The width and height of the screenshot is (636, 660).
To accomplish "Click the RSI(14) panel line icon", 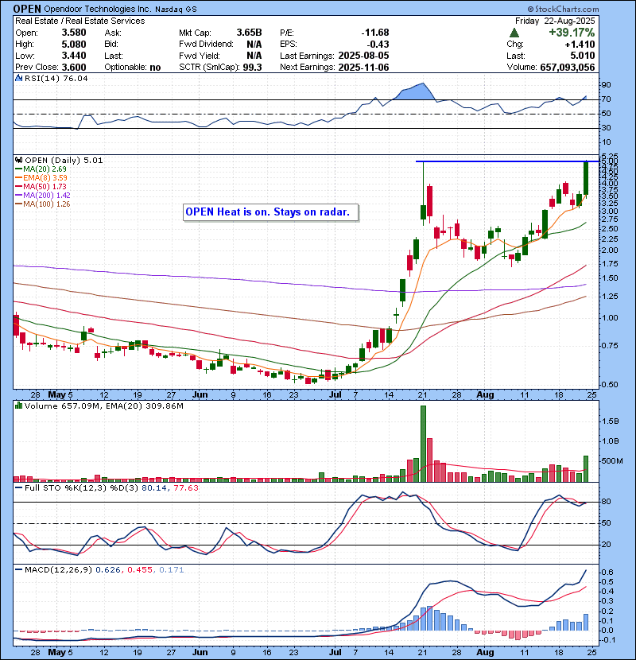I will 19,78.
